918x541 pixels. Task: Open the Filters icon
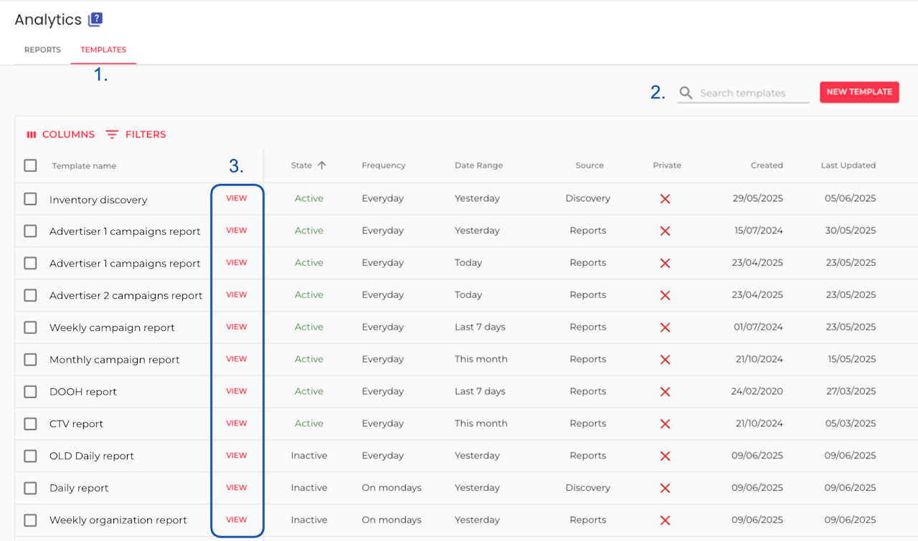tap(112, 135)
